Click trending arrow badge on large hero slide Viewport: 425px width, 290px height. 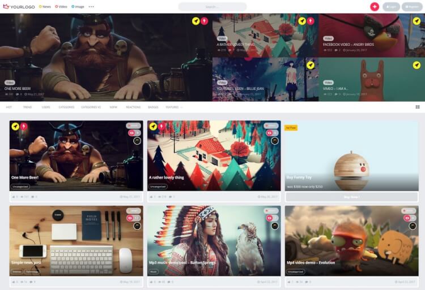coord(195,21)
